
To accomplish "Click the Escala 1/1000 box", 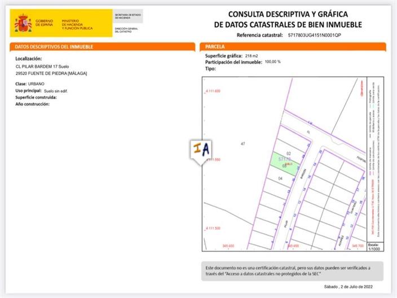I will pyautogui.click(x=375, y=247).
